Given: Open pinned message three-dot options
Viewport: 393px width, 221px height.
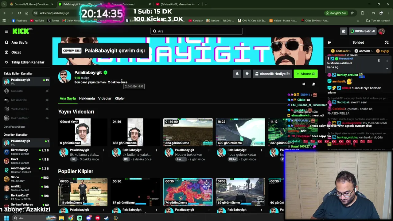Looking at the screenshot, I should (387, 61).
